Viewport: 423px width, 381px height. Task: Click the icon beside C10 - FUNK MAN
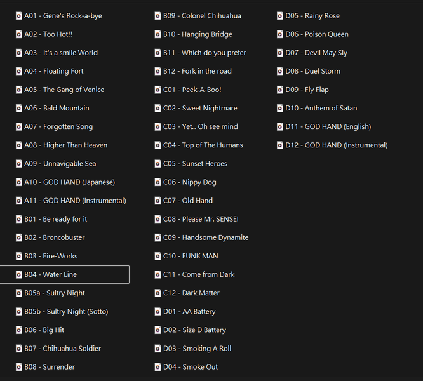click(x=158, y=256)
